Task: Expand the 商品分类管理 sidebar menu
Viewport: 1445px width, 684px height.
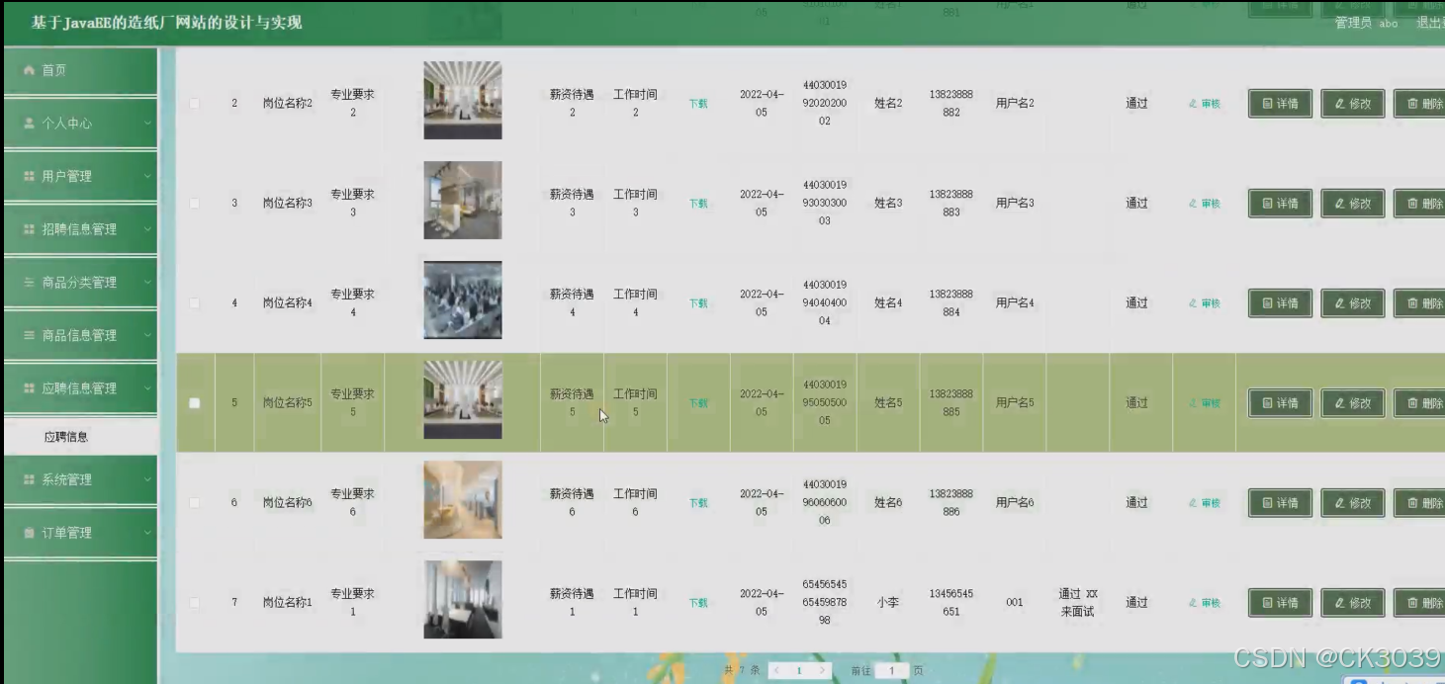Action: 80,283
